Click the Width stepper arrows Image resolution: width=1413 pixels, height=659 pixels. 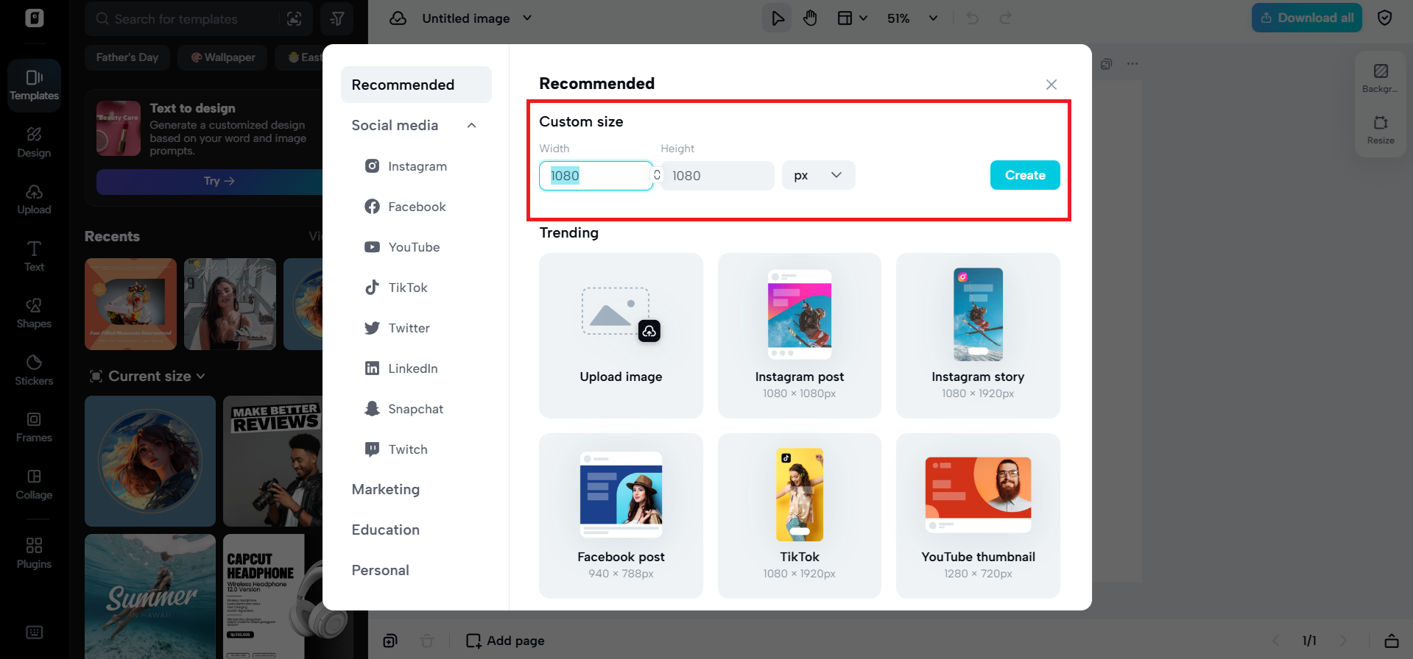(x=657, y=175)
